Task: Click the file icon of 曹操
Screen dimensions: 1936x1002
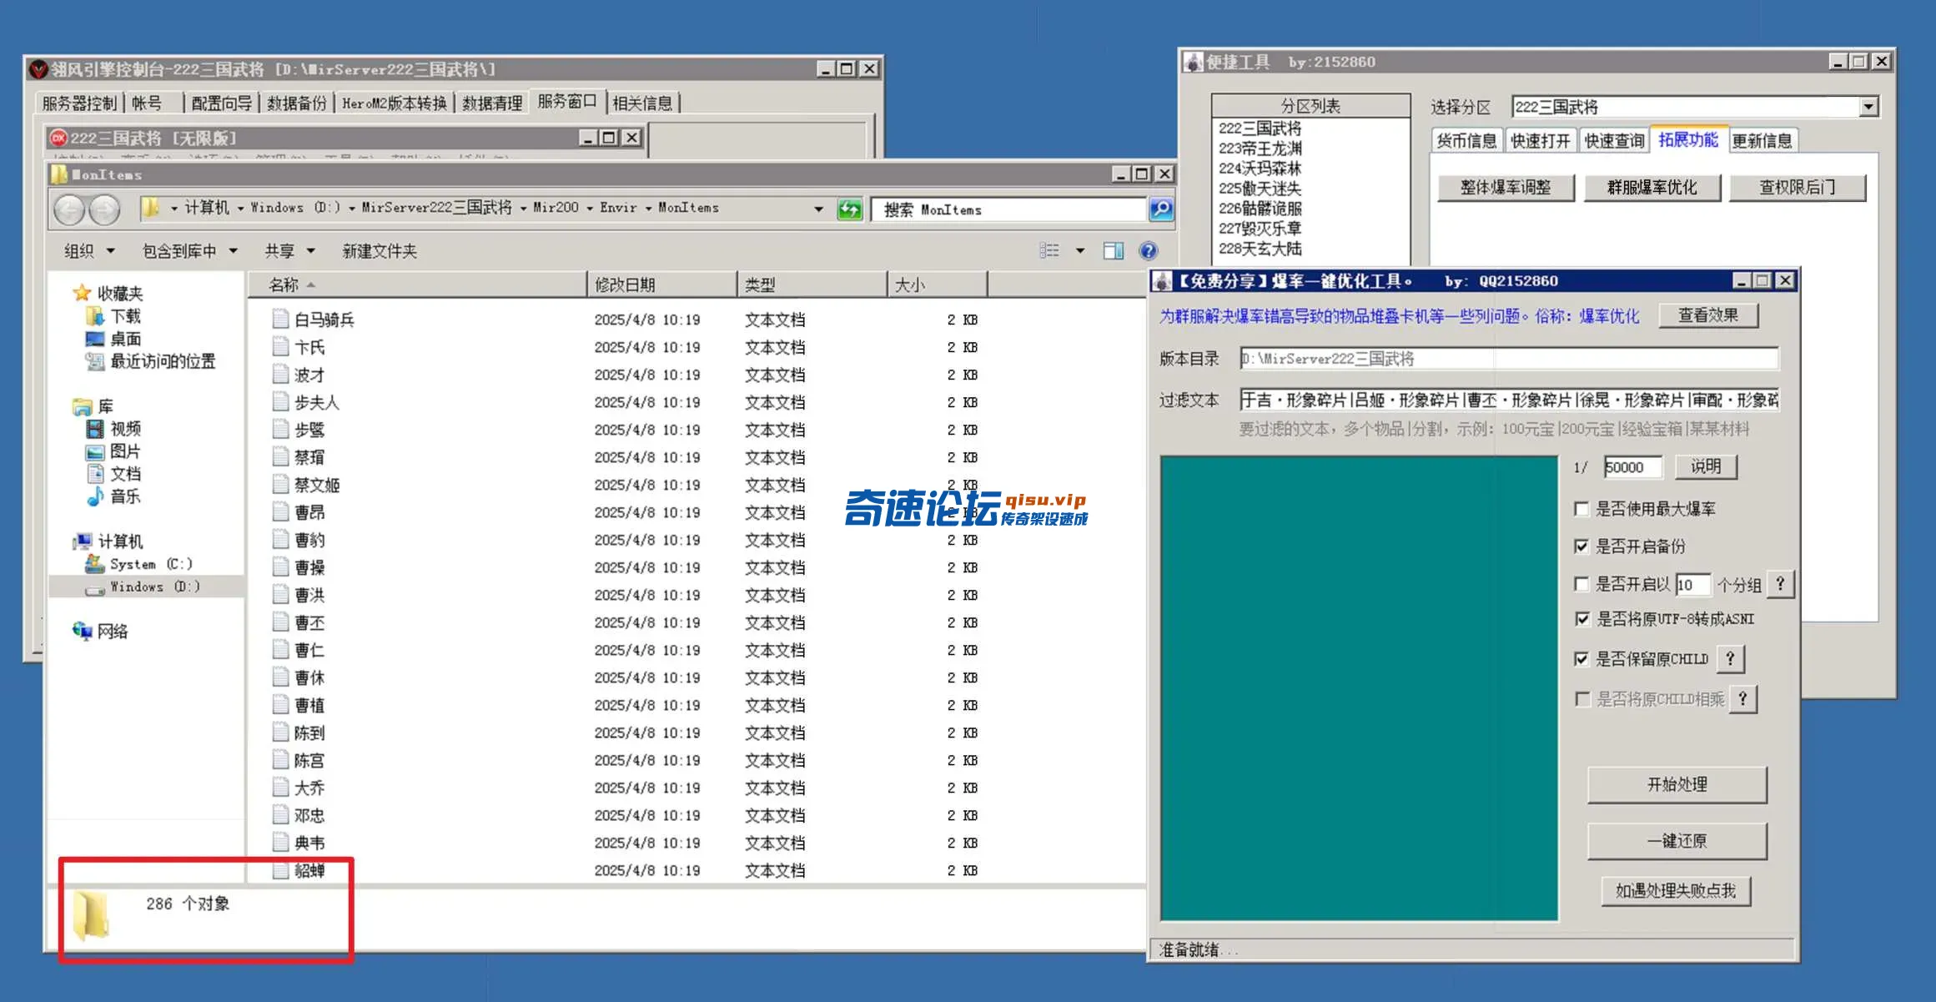Action: [x=280, y=567]
